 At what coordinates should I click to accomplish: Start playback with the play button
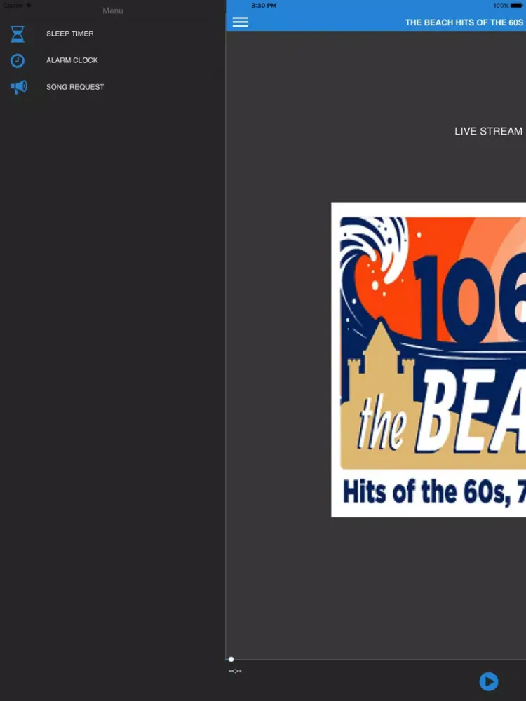(x=488, y=681)
